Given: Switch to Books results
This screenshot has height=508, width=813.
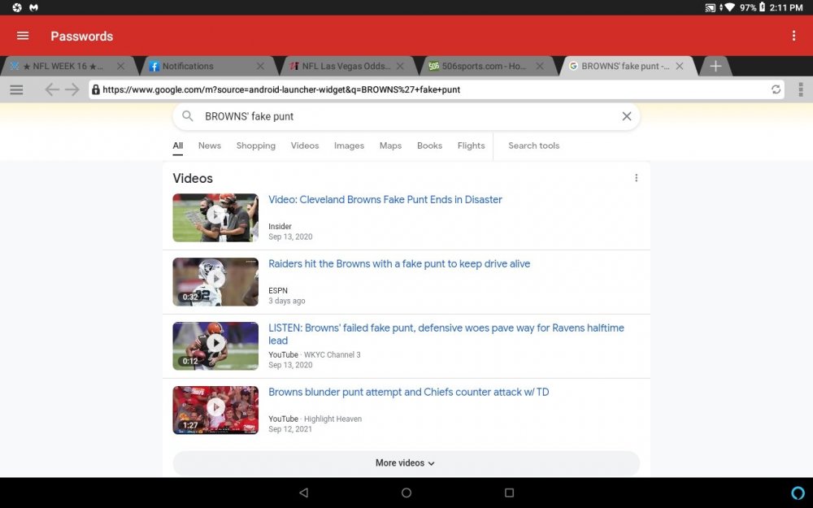Looking at the screenshot, I should pos(430,145).
